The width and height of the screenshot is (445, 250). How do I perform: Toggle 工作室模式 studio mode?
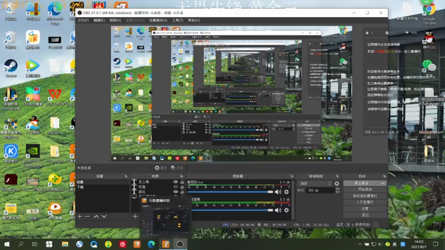[365, 202]
